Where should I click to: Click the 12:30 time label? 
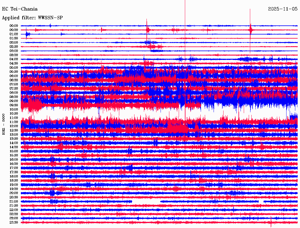click(x=14, y=130)
